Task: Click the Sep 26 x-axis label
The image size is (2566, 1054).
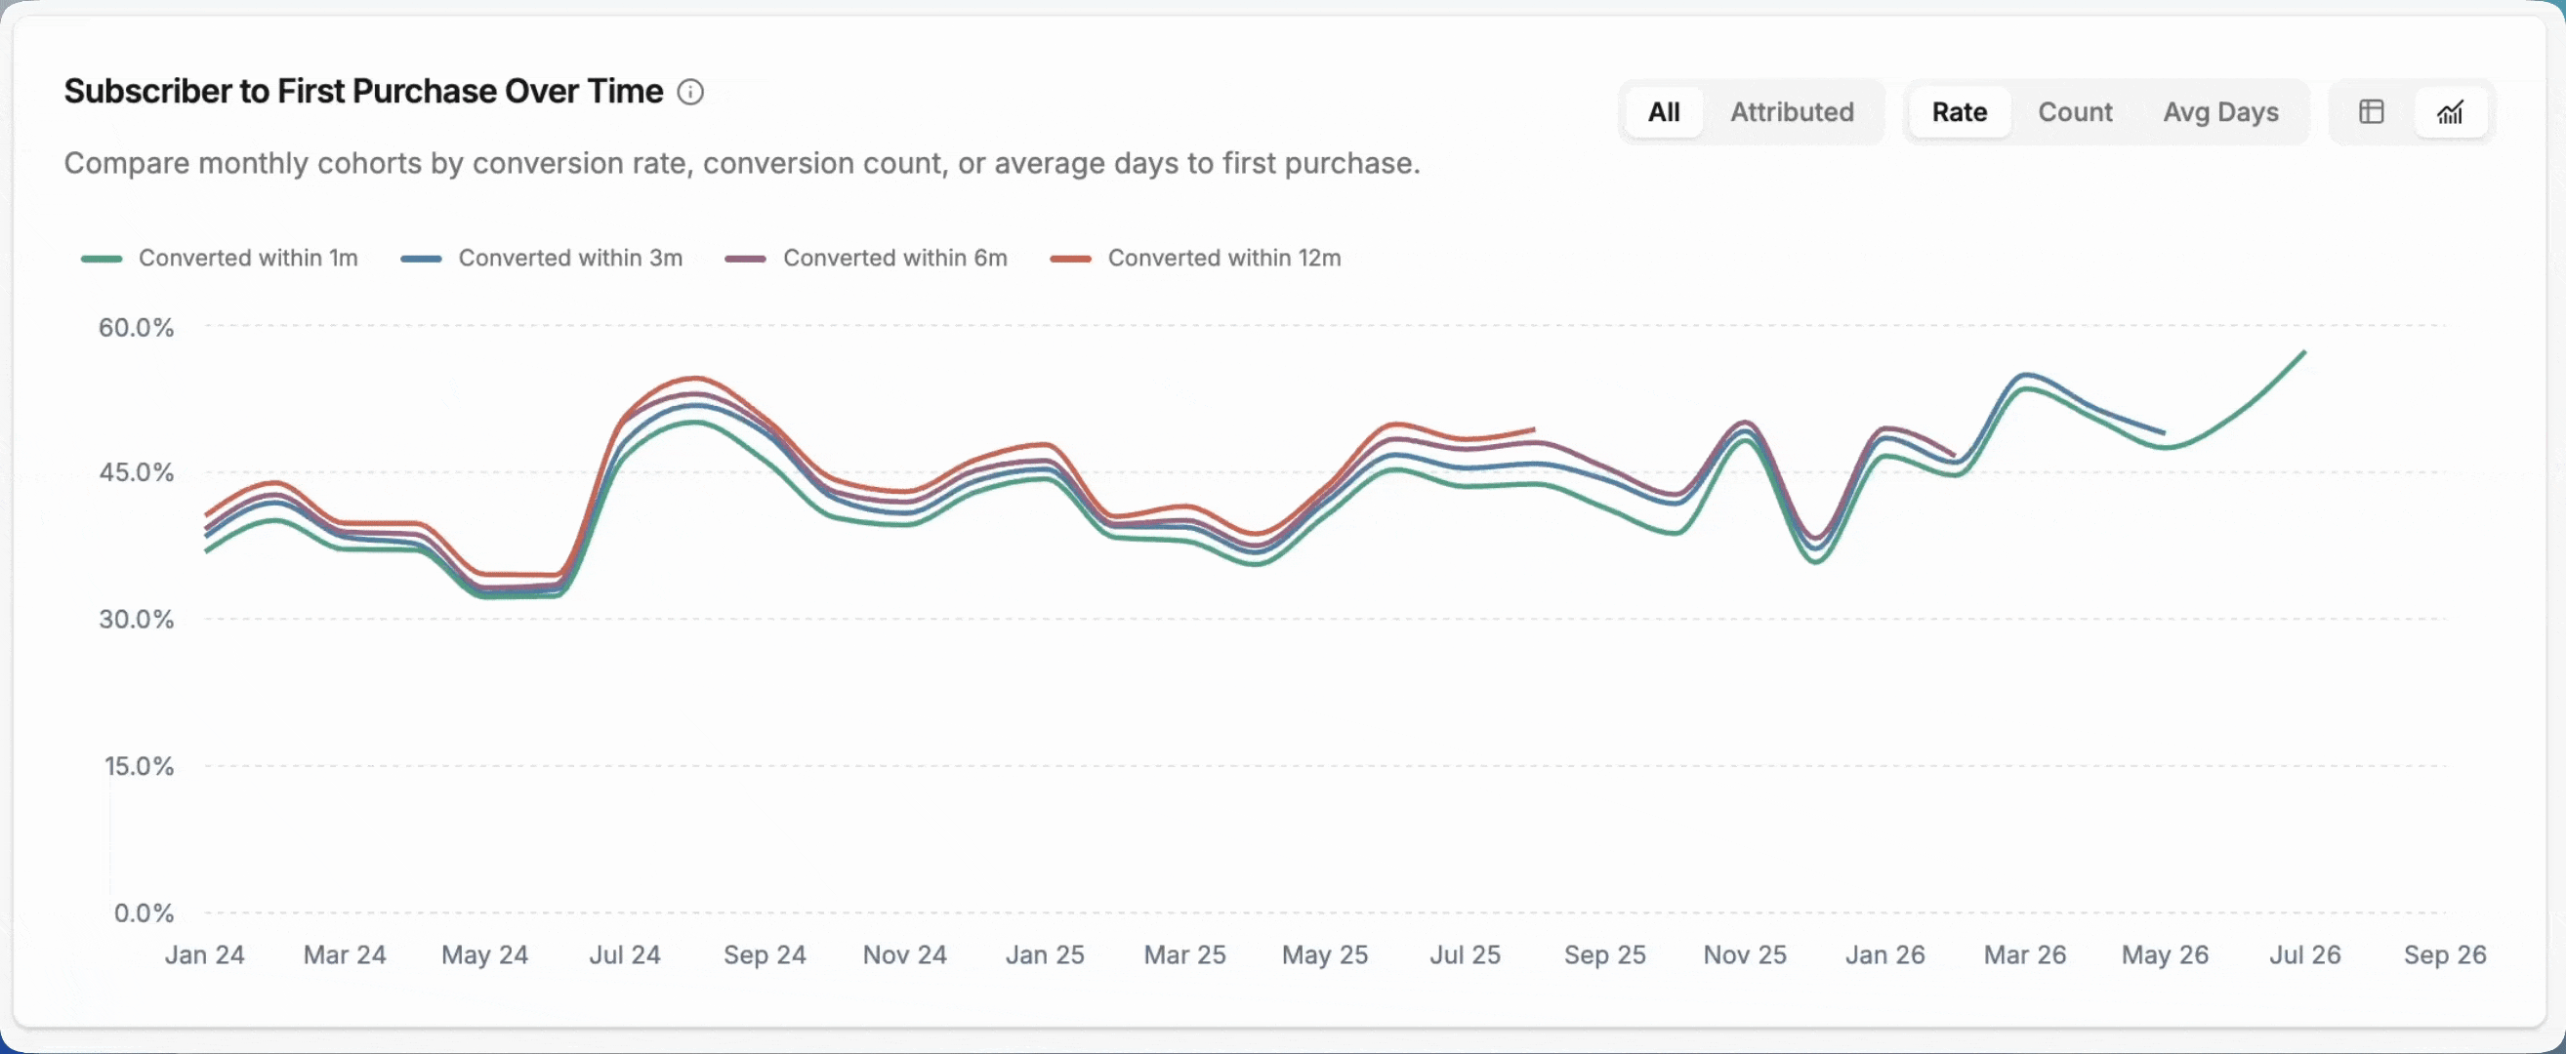Action: point(2446,955)
